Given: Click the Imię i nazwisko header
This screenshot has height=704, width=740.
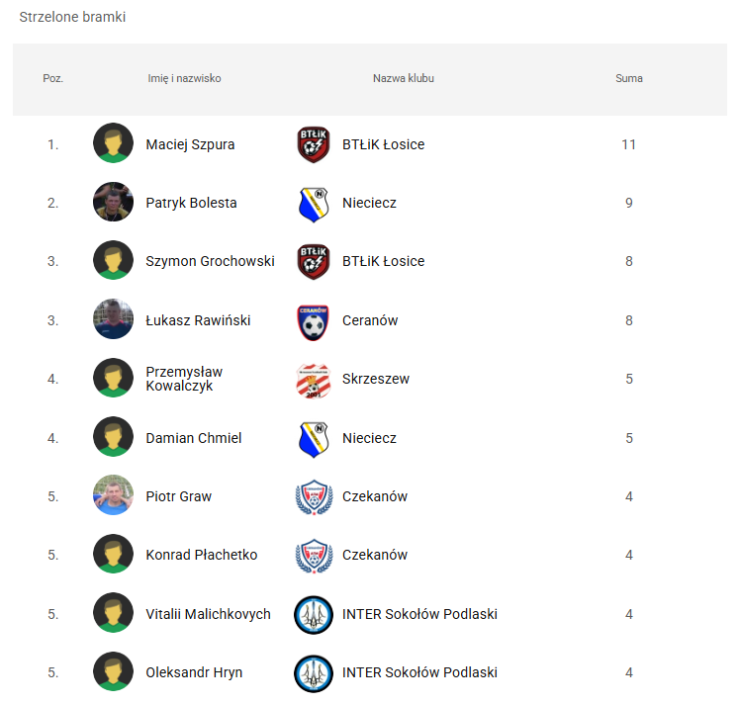Looking at the screenshot, I should coord(184,79).
